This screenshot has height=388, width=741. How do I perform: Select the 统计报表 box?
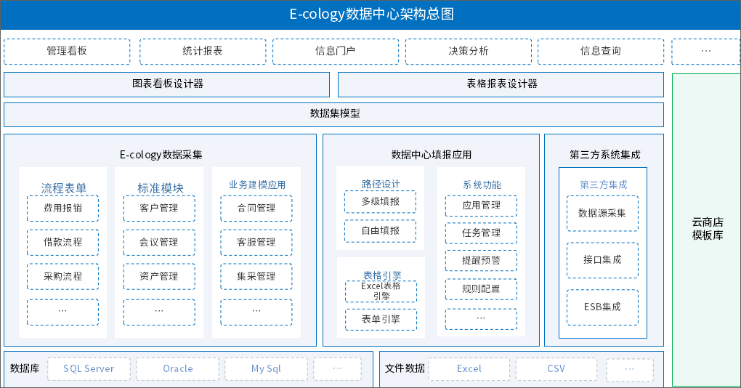(203, 51)
